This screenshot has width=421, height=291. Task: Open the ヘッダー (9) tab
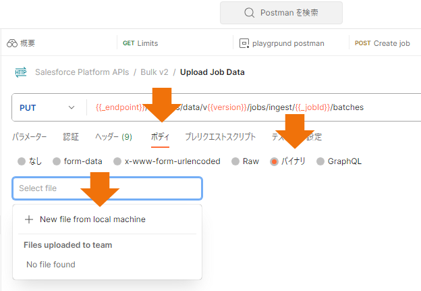(x=113, y=137)
